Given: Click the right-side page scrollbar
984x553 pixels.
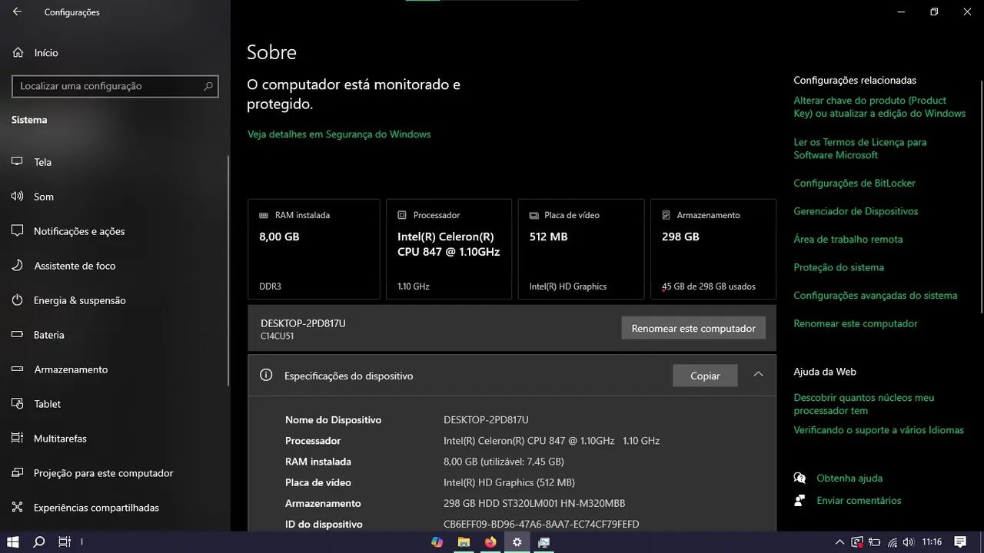Looking at the screenshot, I should 982,196.
